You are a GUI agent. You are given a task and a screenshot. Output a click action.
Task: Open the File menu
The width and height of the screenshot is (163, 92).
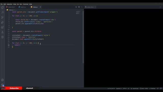2,4
